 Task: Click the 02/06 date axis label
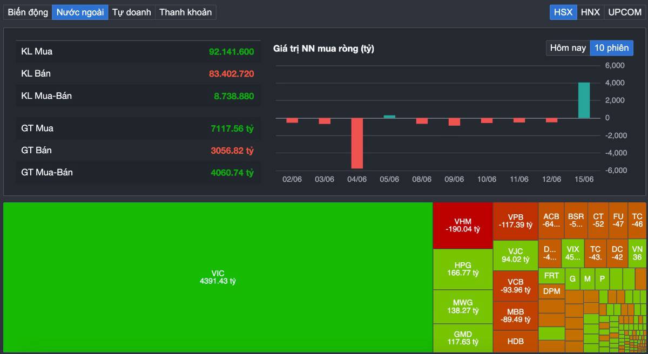coord(292,179)
